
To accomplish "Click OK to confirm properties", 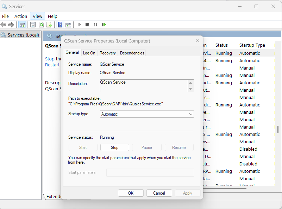I will (131, 193).
